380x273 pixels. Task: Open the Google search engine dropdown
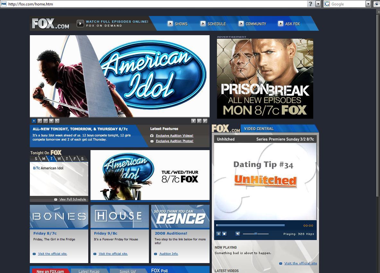coord(368,4)
